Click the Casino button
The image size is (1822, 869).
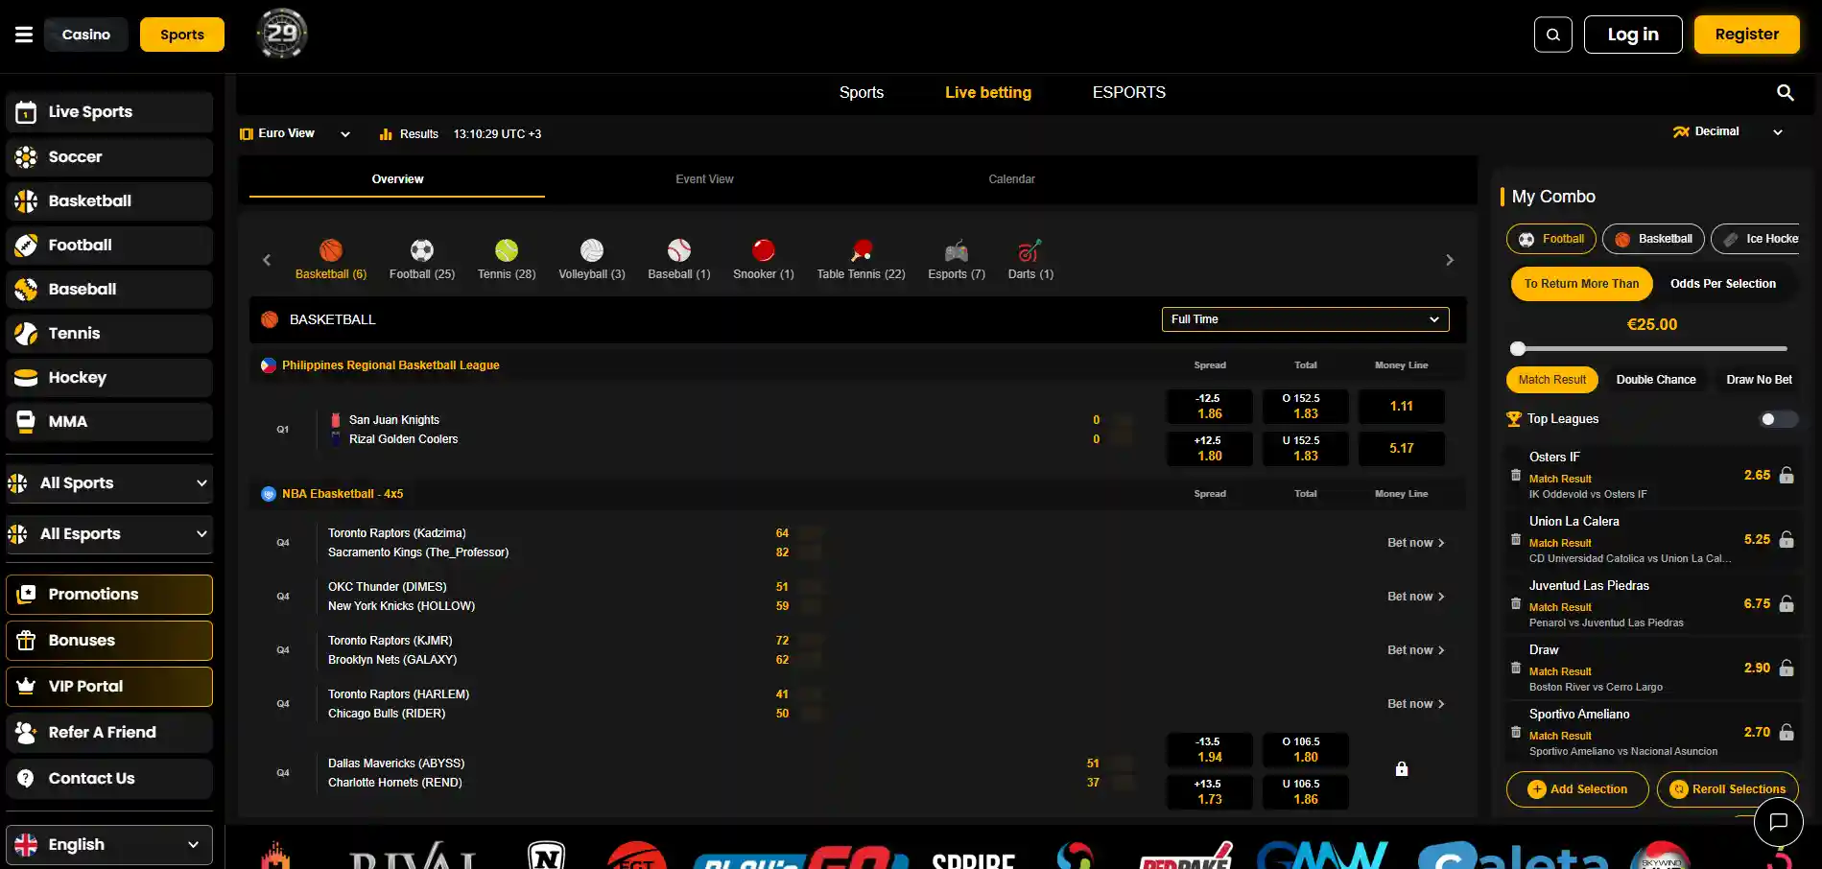86,35
